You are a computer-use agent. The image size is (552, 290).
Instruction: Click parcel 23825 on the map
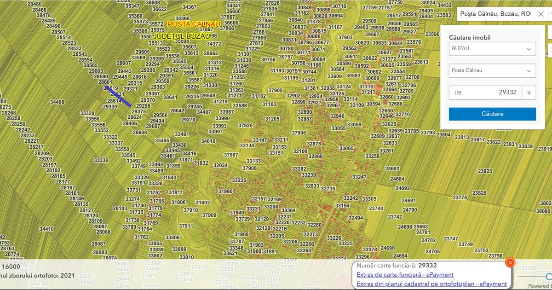(x=485, y=171)
